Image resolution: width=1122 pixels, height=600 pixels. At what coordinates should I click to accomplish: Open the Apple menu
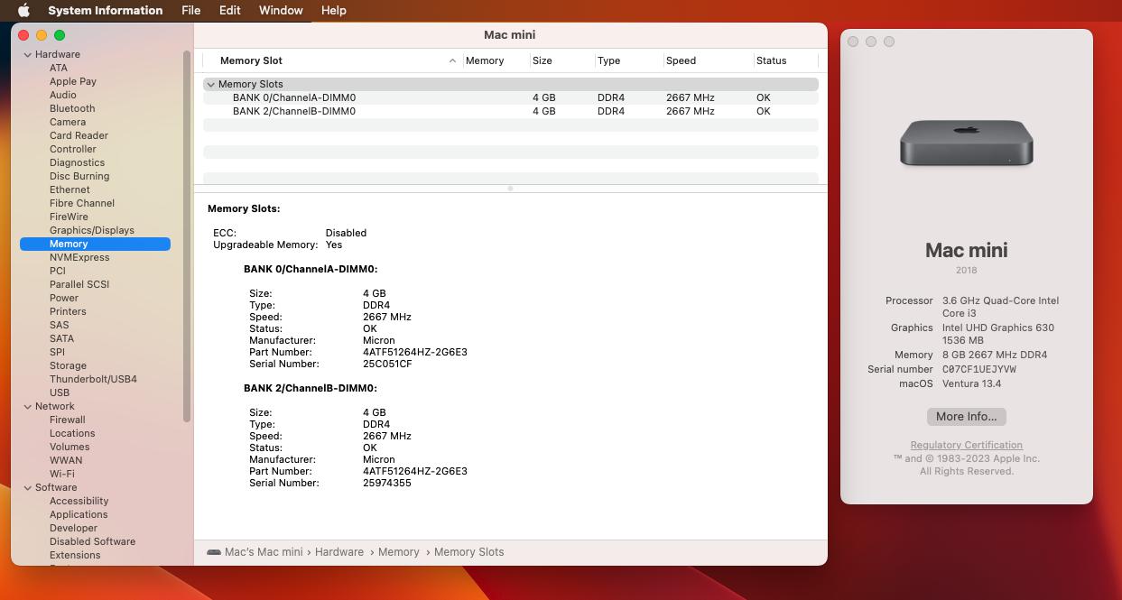pos(24,11)
